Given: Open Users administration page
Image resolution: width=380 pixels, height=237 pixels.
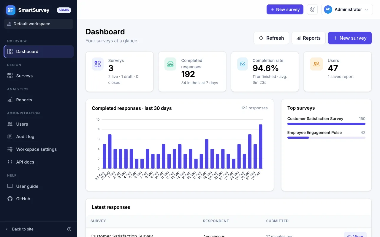Looking at the screenshot, I should [x=39, y=124].
